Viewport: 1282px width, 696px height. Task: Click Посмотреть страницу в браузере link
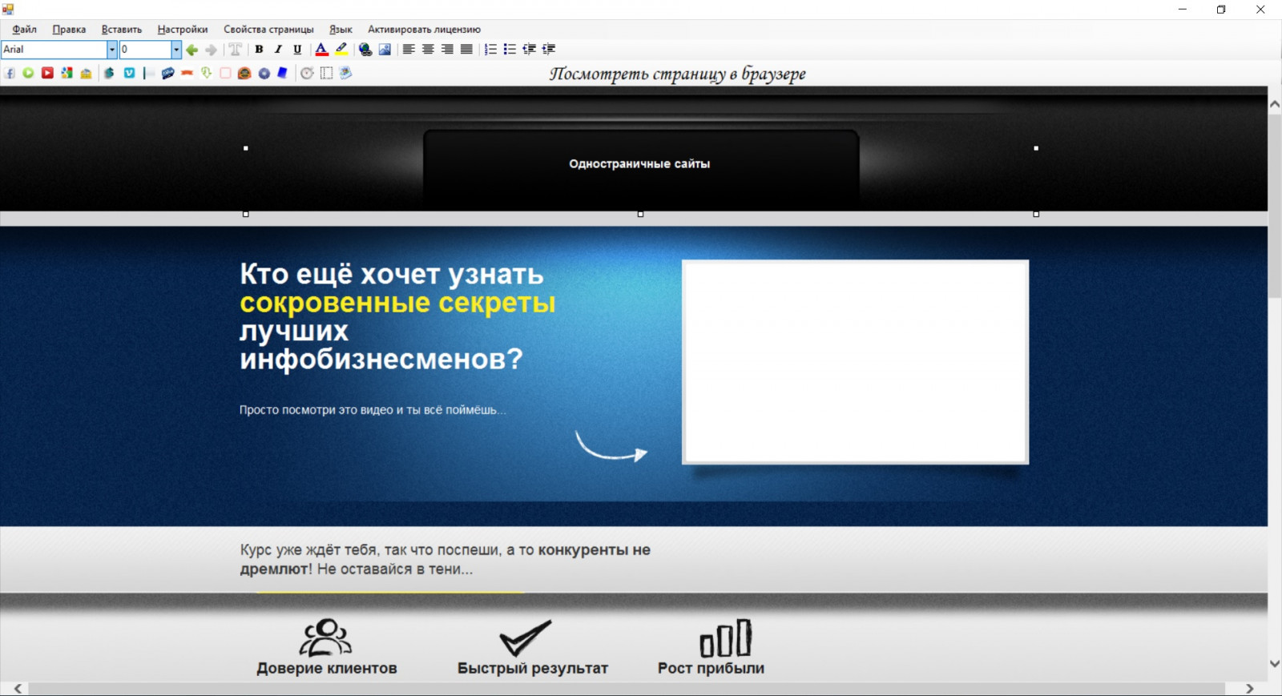[x=678, y=74]
